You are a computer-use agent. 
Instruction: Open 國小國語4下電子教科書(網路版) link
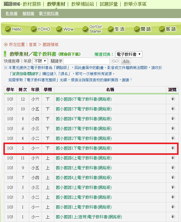coord(84,119)
